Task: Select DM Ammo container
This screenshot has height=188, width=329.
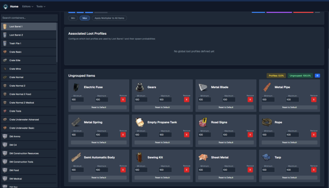Action: (x=28, y=136)
